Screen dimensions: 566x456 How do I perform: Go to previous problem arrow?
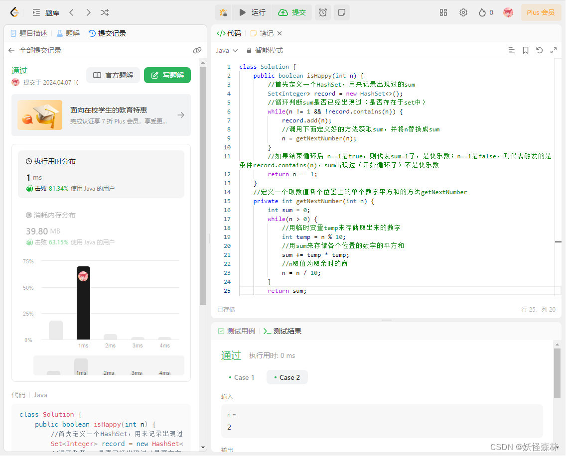[x=71, y=12]
